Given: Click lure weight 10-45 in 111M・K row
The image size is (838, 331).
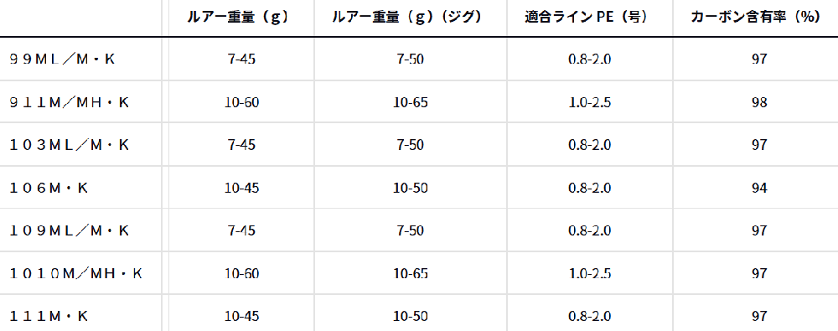Looking at the screenshot, I should (x=241, y=317).
